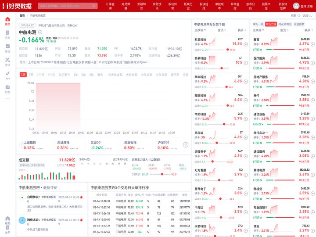Open the 自选 watchlist sidebar icon
316x237 pixels.
[x=7, y=47]
